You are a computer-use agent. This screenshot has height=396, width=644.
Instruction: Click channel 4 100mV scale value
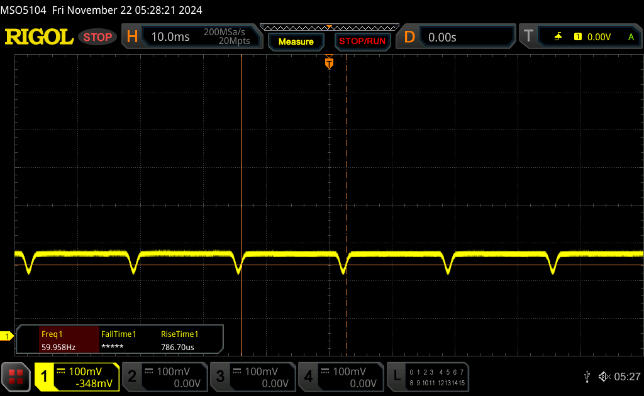(349, 371)
